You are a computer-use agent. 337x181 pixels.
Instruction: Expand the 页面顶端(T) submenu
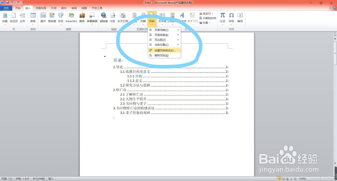164,30
